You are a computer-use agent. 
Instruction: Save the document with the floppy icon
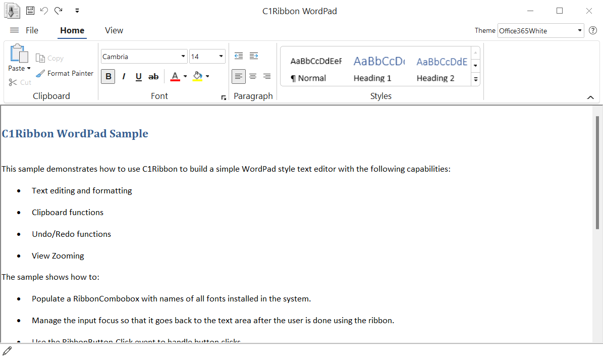pyautogui.click(x=30, y=11)
